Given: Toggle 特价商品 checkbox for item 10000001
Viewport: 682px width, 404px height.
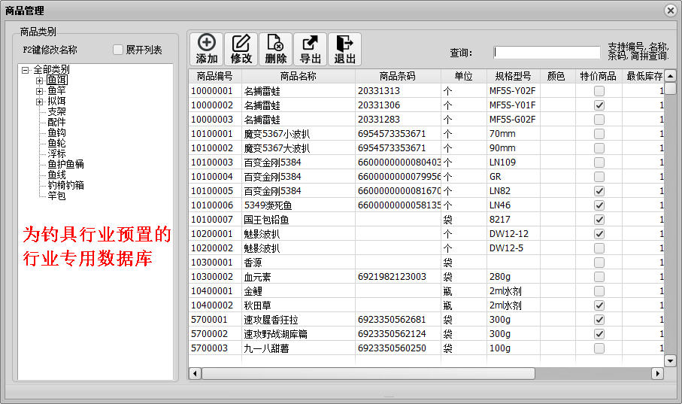Looking at the screenshot, I should tap(599, 91).
